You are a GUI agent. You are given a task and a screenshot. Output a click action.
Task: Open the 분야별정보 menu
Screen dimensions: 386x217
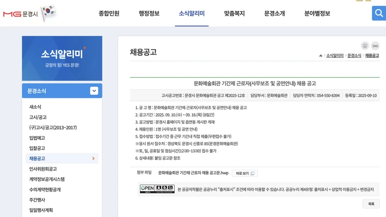pos(317,14)
